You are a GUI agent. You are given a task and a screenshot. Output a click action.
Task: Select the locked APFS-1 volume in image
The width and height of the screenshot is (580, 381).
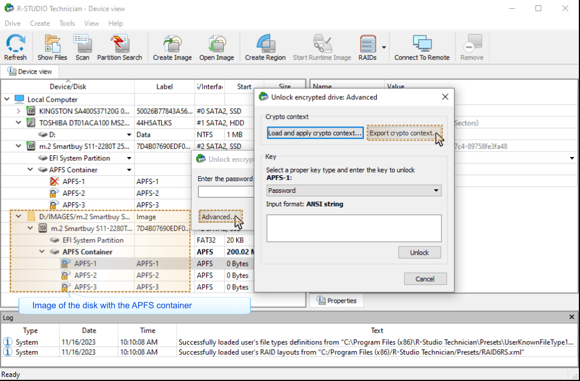point(65,263)
